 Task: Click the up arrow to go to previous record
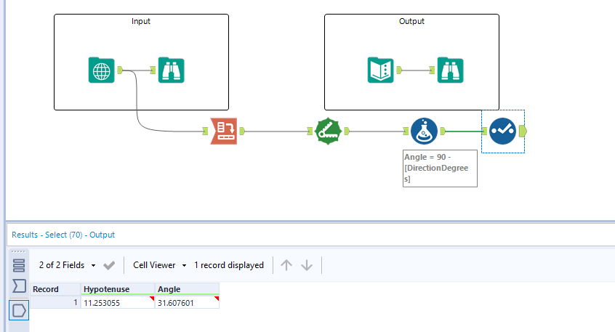click(286, 265)
